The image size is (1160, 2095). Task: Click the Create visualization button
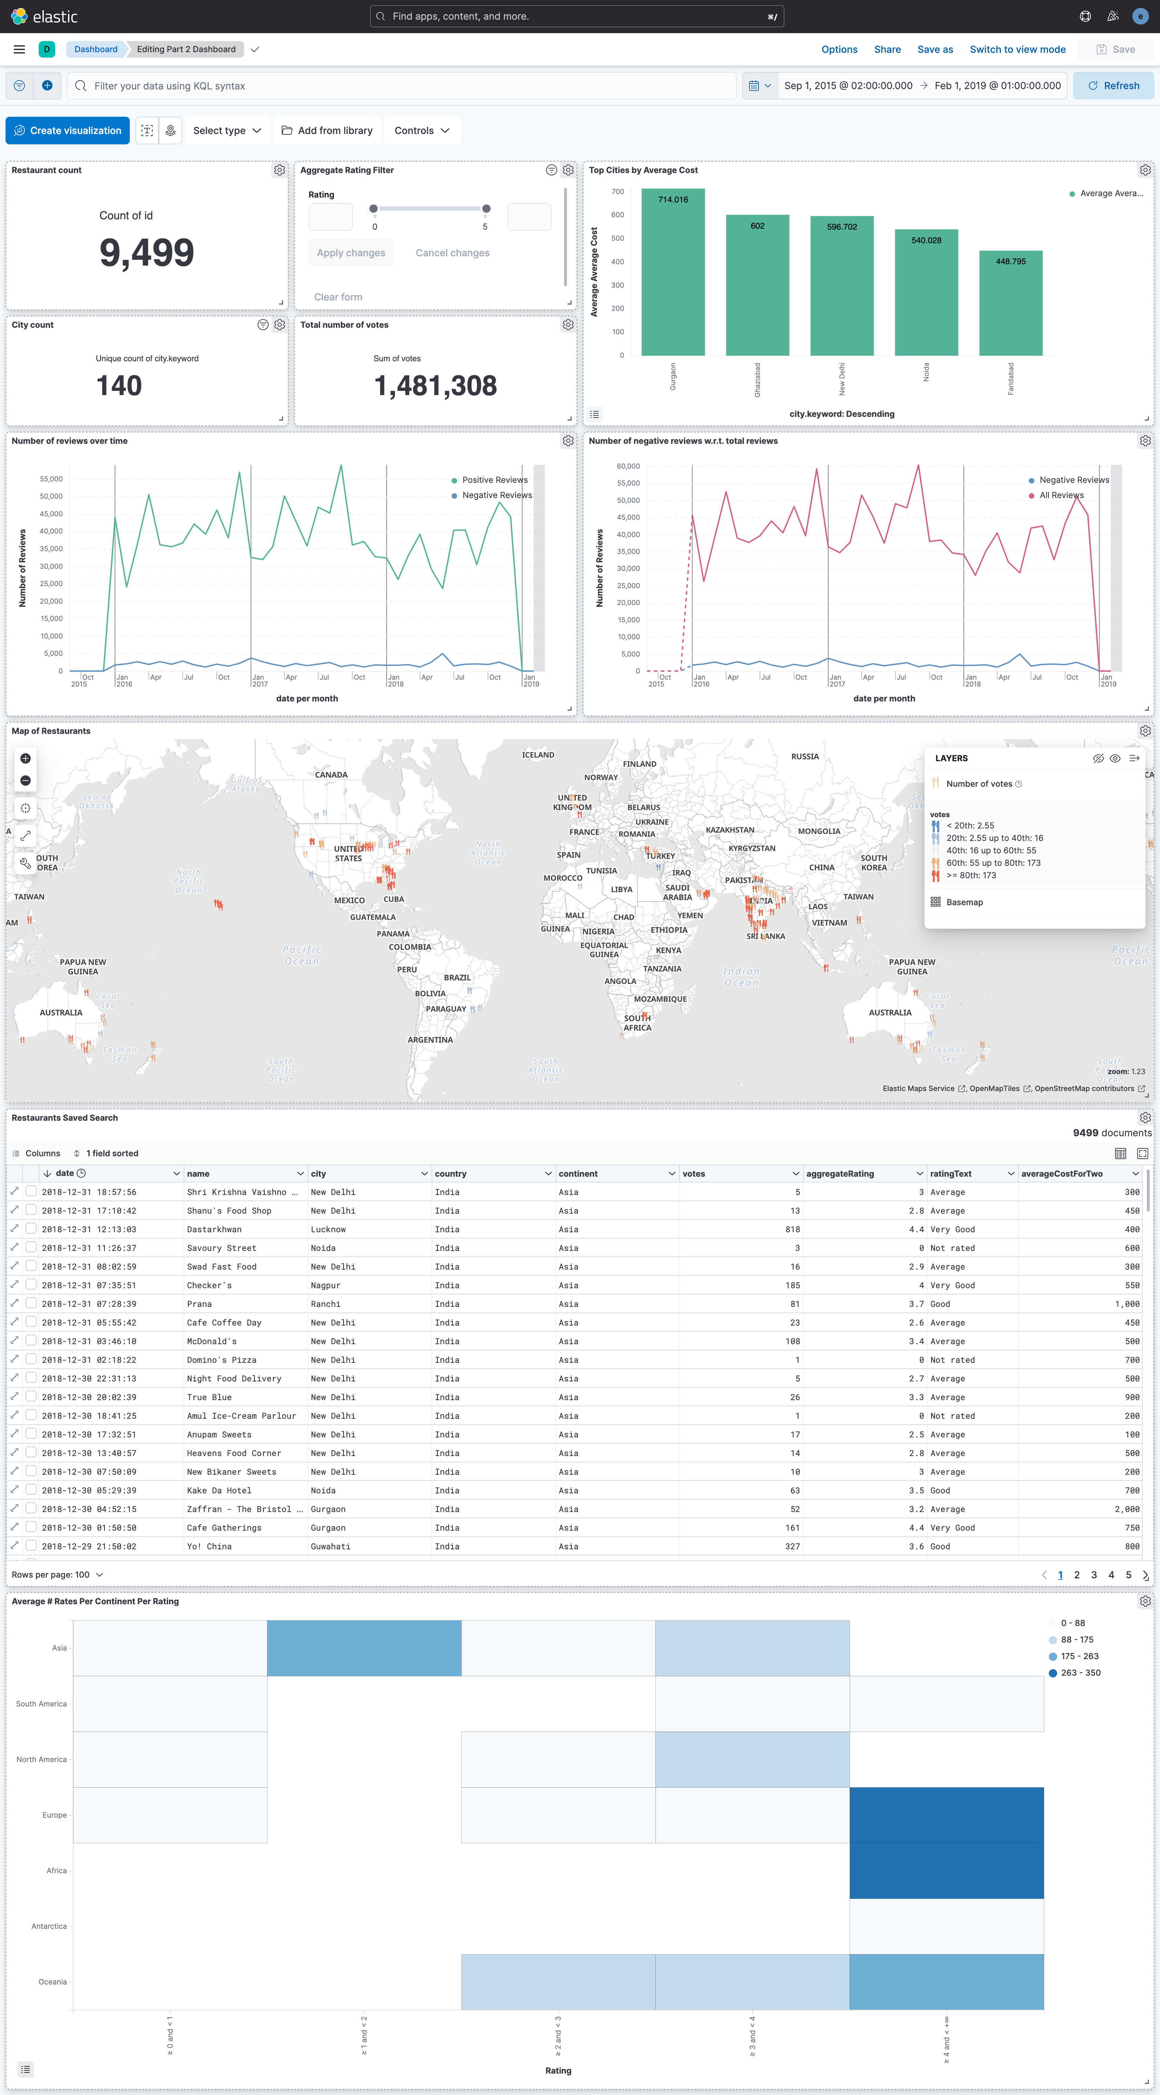[x=67, y=130]
